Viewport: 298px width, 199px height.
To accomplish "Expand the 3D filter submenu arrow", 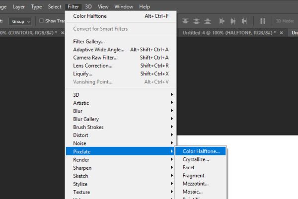I will point(172,94).
